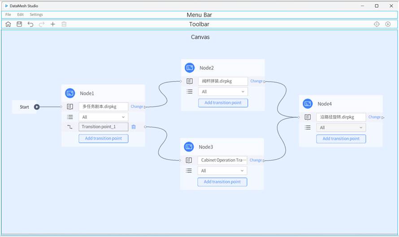Image resolution: width=399 pixels, height=237 pixels.
Task: Click Add transition point in Node1
Action: (x=103, y=139)
